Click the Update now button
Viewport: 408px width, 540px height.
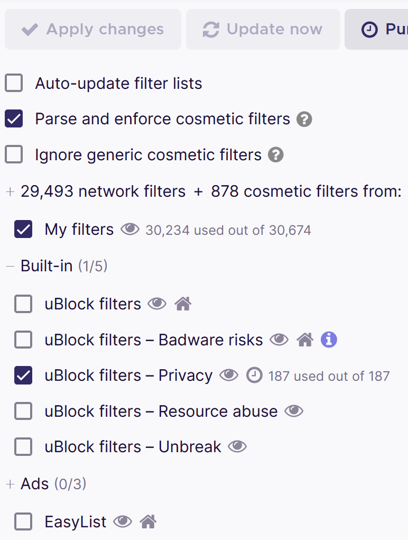tap(263, 29)
